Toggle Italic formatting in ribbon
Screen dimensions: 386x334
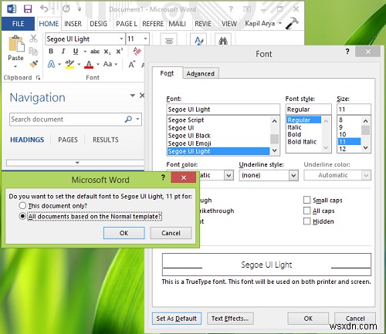pos(63,52)
